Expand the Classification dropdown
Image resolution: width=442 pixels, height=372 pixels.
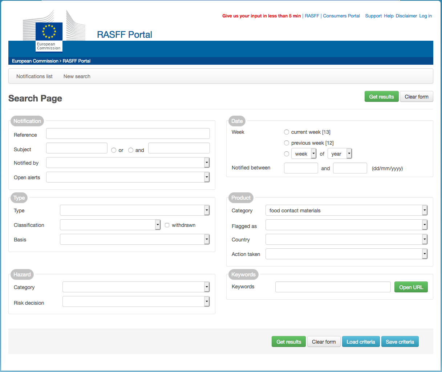pos(110,225)
